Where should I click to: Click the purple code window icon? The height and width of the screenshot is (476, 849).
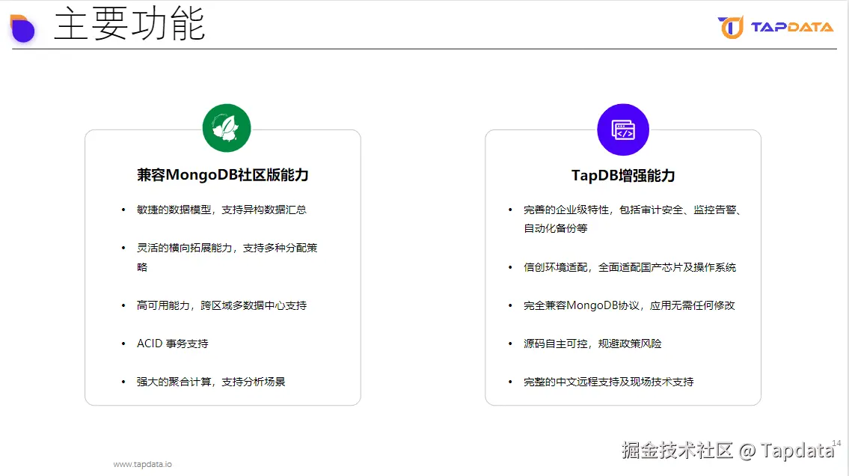point(622,129)
